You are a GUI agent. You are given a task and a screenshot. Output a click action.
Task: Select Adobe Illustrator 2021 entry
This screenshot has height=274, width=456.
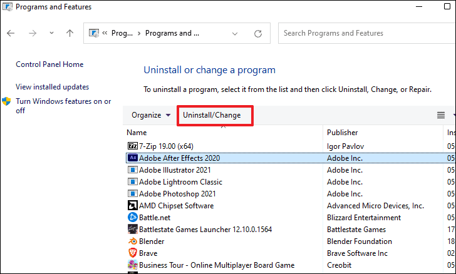pyautogui.click(x=175, y=170)
